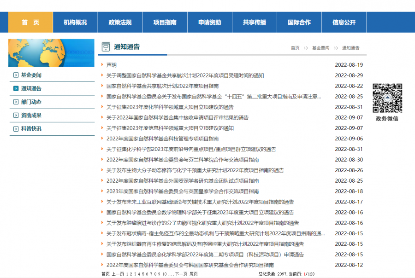Click the arrow icon beside 科普快讯
Screen dimensions: 415x278
pyautogui.click(x=16, y=129)
